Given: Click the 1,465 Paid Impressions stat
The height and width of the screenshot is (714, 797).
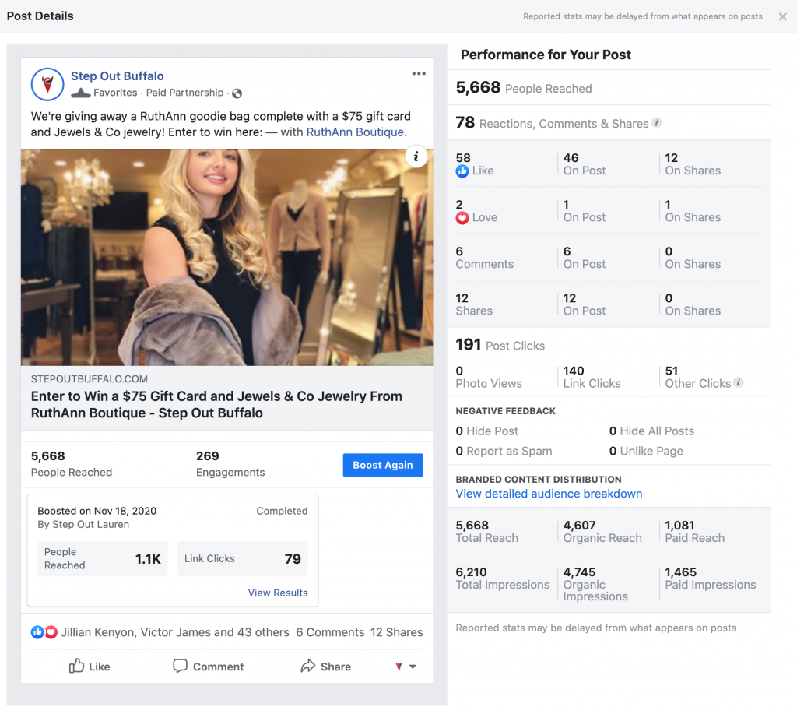Looking at the screenshot, I should (711, 579).
